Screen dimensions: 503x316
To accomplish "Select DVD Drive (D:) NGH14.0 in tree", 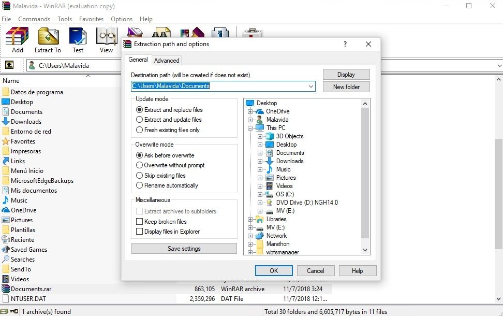I will pyautogui.click(x=307, y=203).
